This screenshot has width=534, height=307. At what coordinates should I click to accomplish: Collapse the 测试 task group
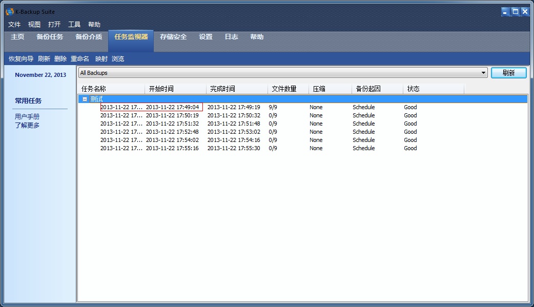click(85, 99)
